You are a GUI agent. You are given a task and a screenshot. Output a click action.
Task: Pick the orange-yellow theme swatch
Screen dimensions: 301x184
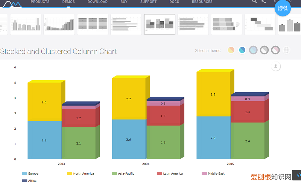231,50
